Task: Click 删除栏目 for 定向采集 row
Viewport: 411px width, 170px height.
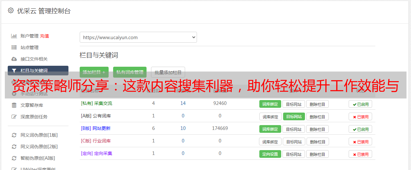Action: 317,154
